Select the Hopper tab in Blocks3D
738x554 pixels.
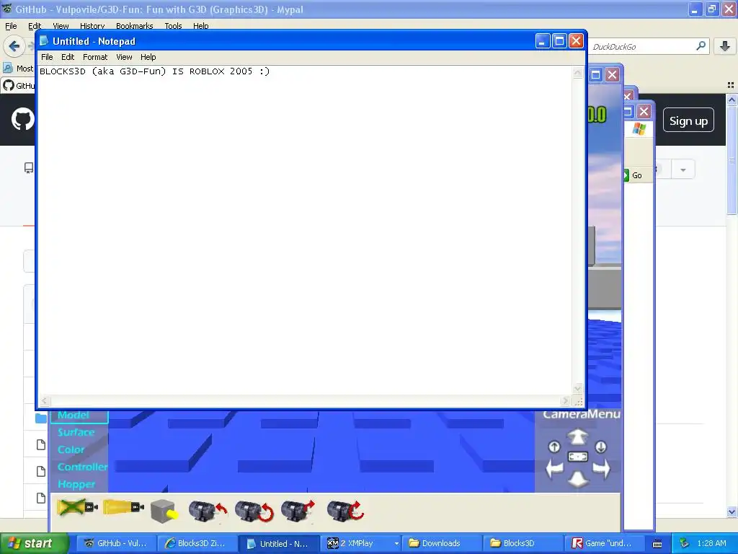[x=76, y=484]
